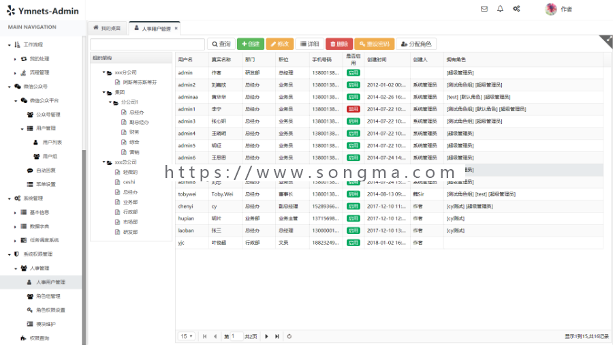613x345 pixels.
Task: Go to next page with pager arrow
Action: coord(266,336)
